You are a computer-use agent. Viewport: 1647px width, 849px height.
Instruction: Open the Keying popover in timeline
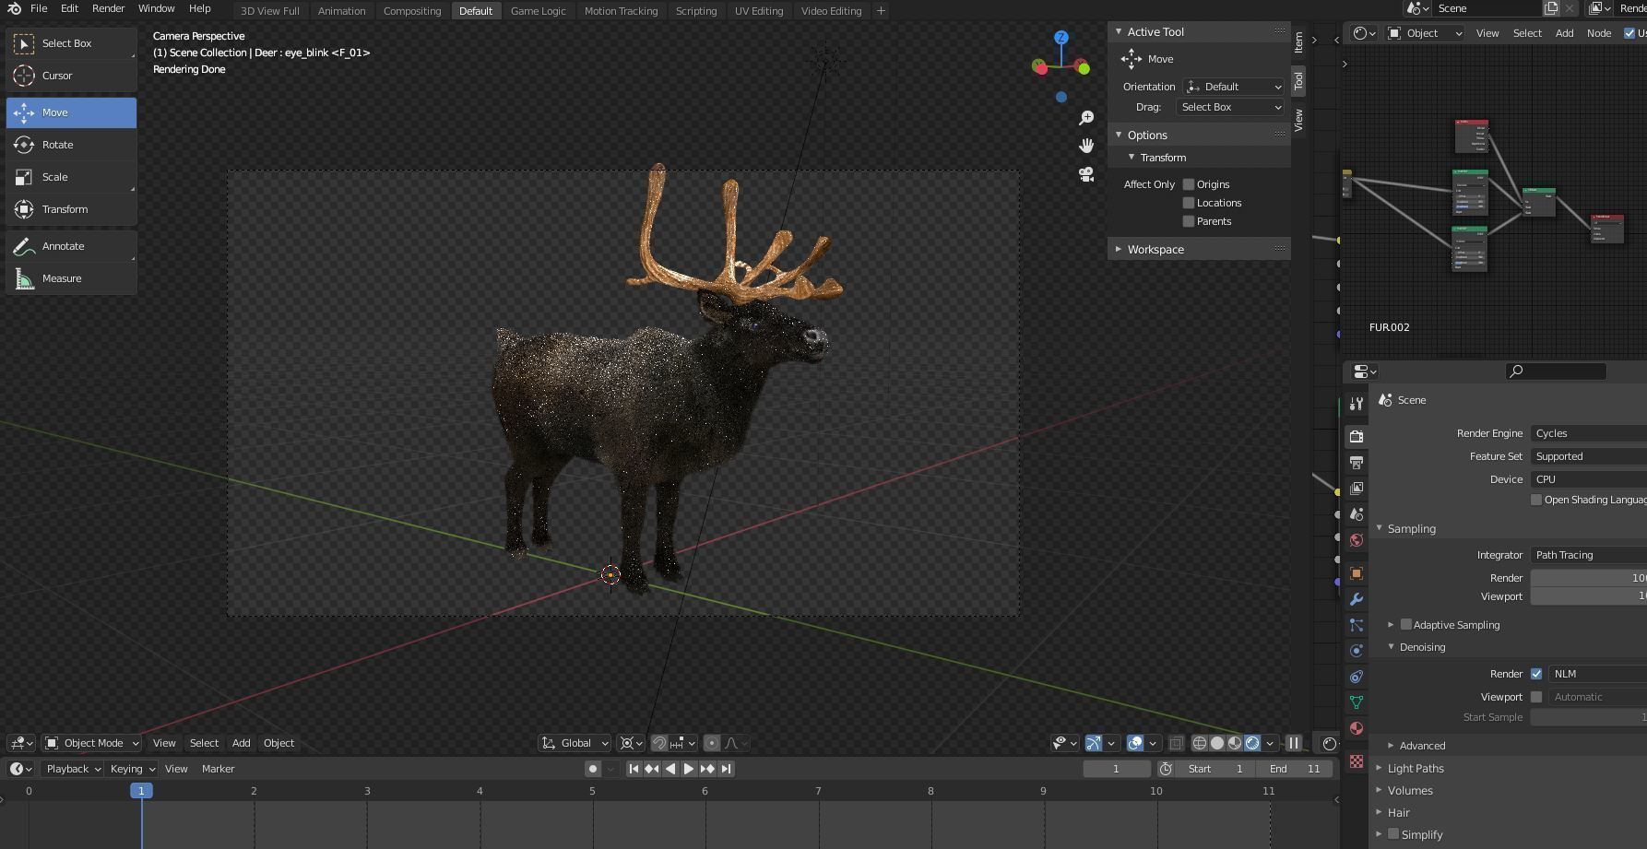coord(132,769)
